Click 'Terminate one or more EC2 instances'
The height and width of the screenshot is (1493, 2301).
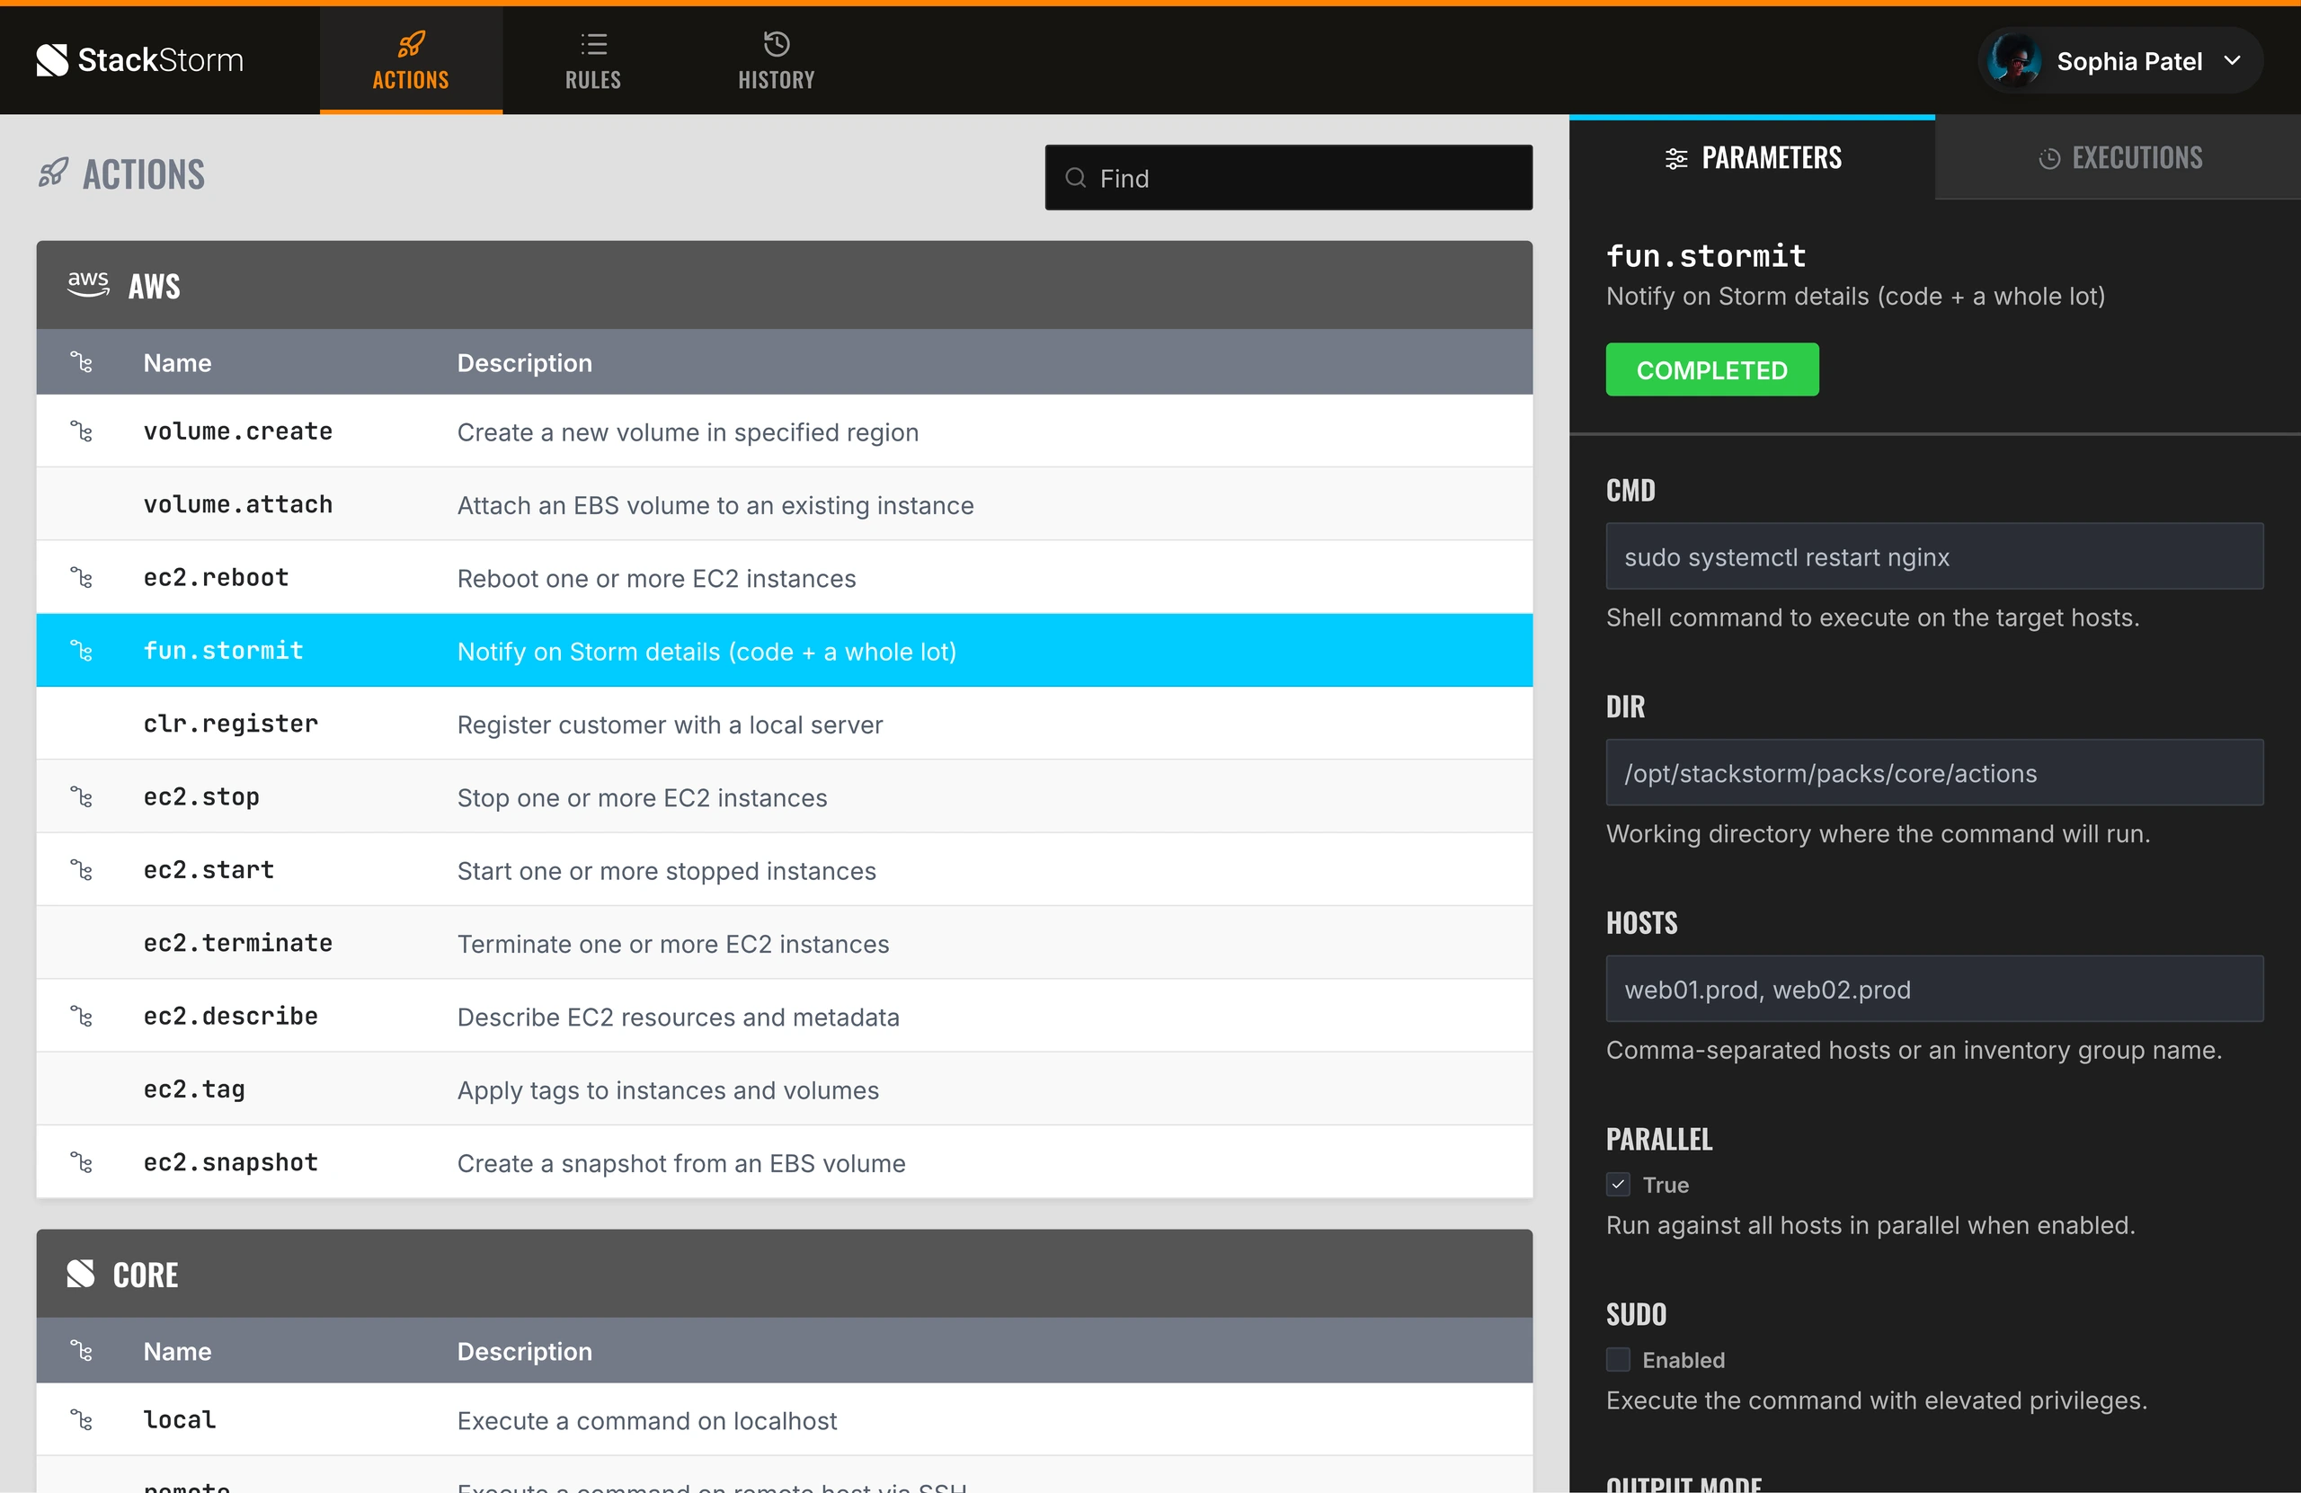673,944
